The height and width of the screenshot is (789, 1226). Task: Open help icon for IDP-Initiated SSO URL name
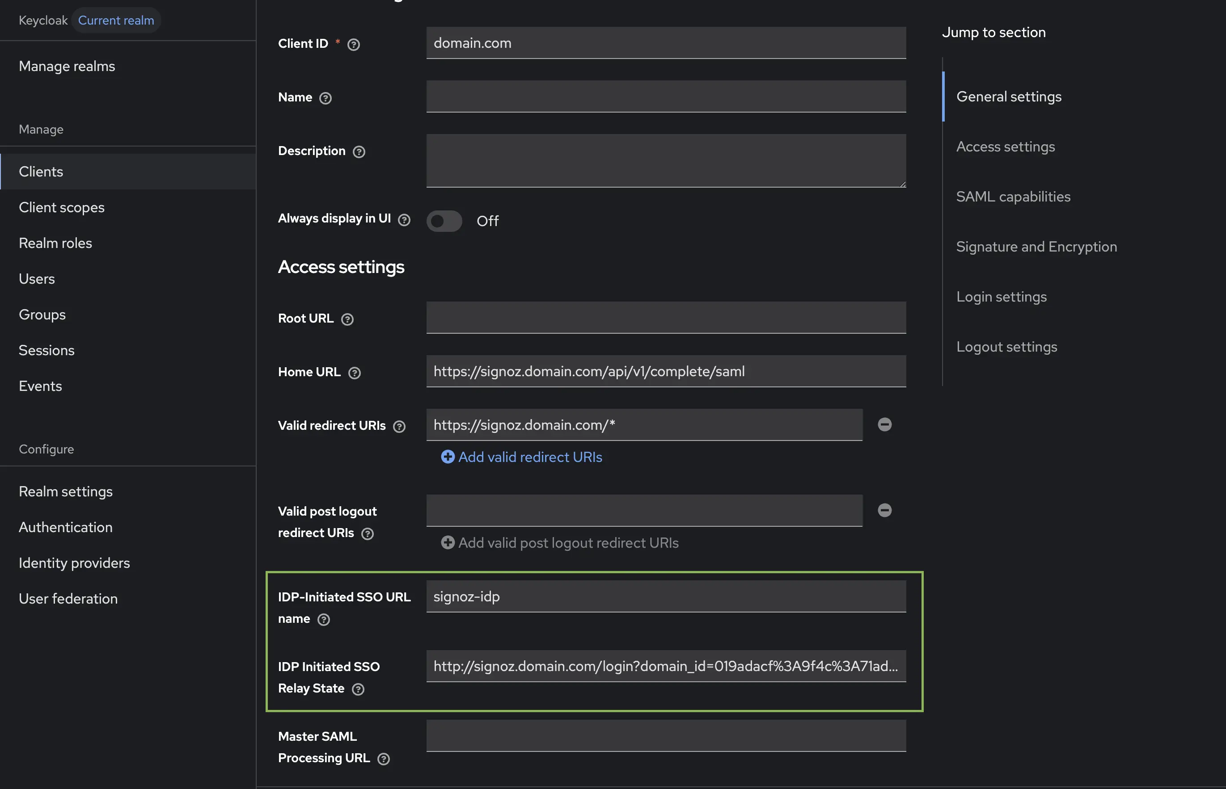coord(324,619)
